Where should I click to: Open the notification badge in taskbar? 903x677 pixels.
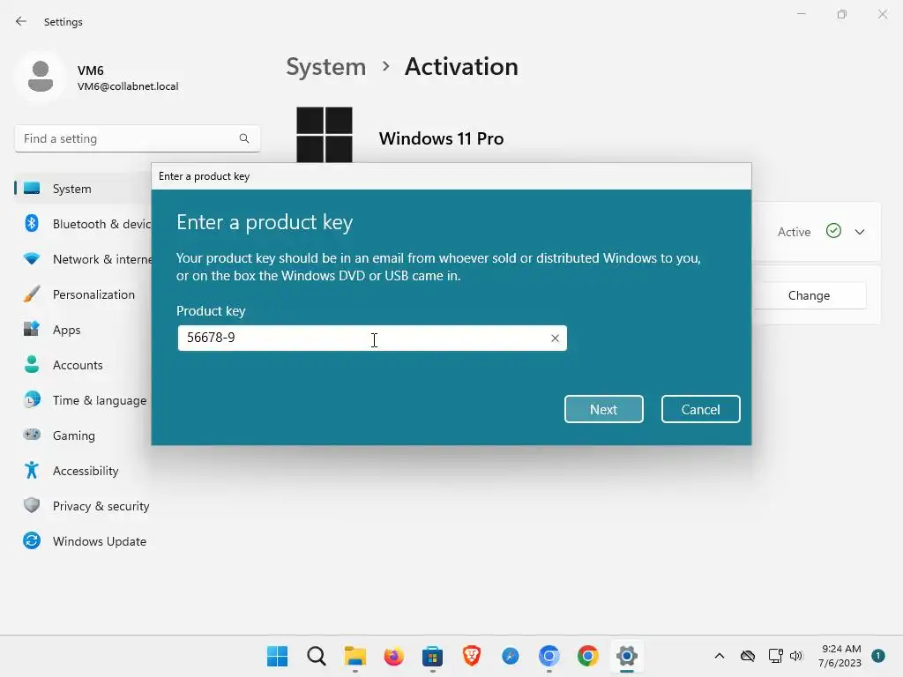(x=878, y=655)
